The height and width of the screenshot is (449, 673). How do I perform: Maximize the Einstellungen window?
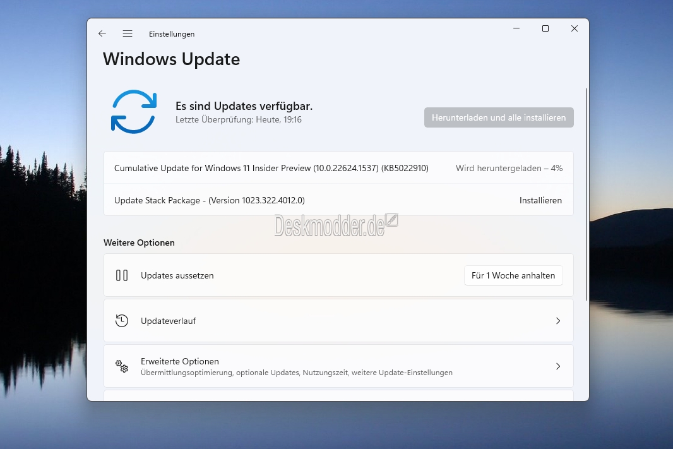click(545, 28)
